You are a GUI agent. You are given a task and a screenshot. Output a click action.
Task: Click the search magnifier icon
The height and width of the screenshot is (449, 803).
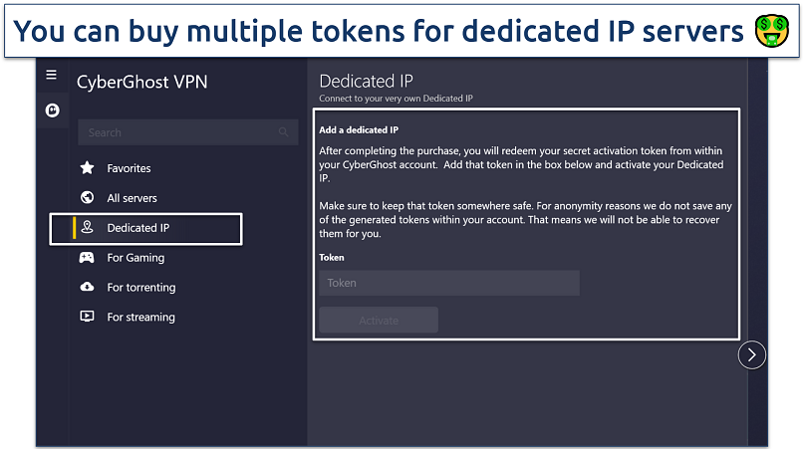coord(284,132)
